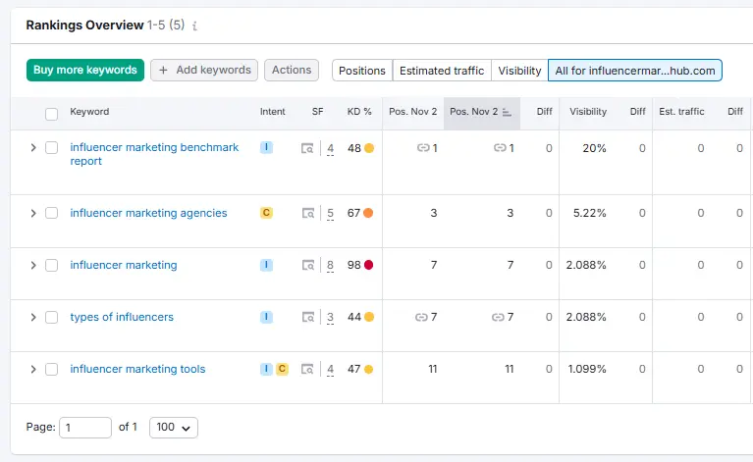Click the Buy more keywords button
The width and height of the screenshot is (753, 462).
tap(85, 70)
